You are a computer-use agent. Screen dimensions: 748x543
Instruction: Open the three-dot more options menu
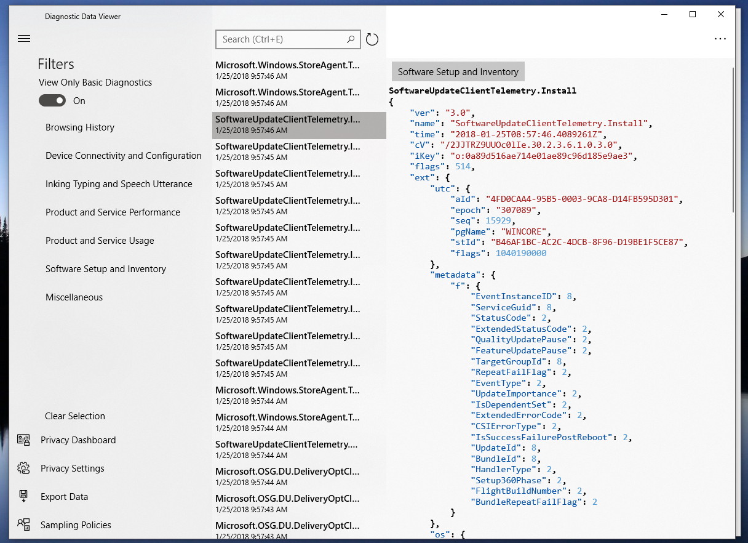(720, 39)
